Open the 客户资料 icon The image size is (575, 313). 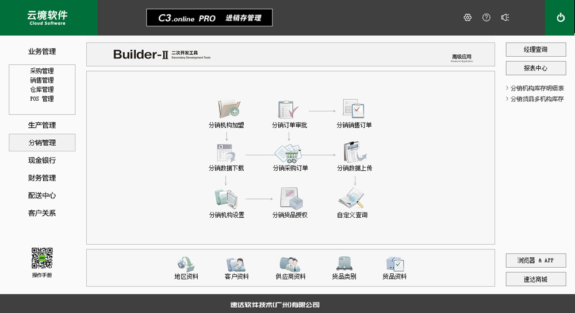pyautogui.click(x=236, y=264)
